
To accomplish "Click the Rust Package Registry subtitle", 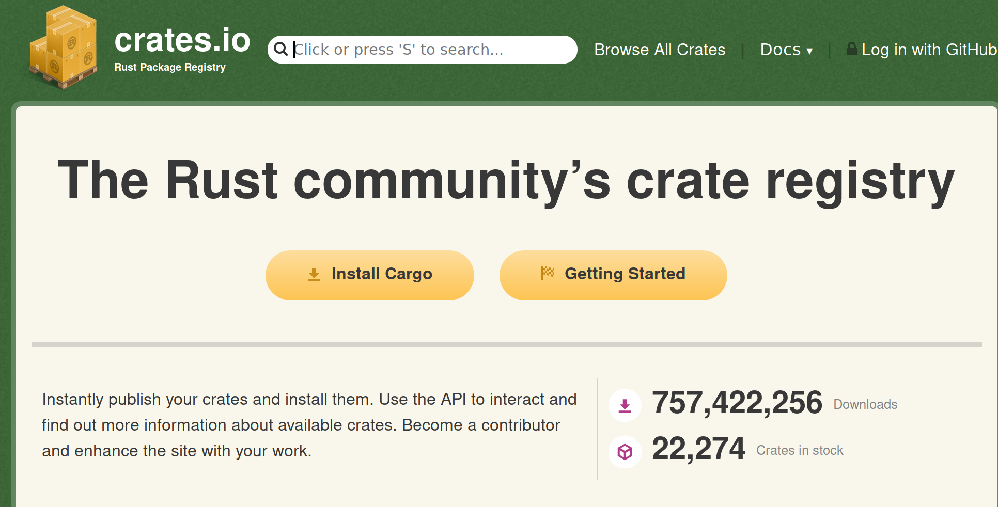I will [x=170, y=67].
